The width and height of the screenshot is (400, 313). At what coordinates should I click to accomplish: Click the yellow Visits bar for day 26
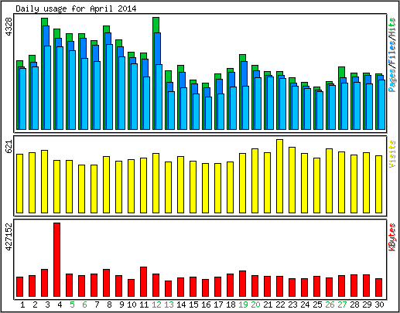[x=329, y=181]
